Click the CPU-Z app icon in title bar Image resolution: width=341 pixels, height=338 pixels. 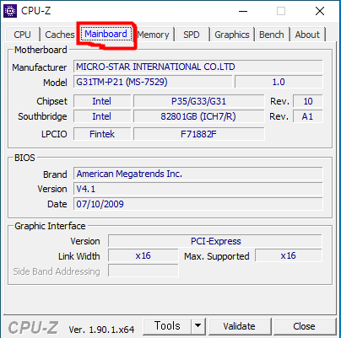pos(10,11)
